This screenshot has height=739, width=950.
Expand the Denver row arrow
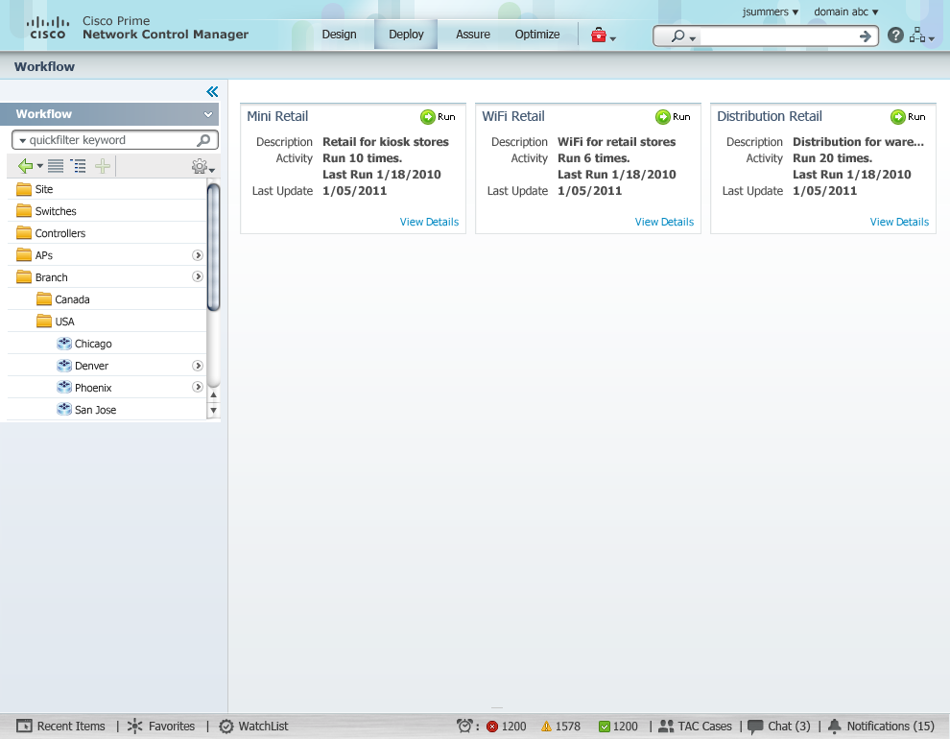pyautogui.click(x=198, y=366)
